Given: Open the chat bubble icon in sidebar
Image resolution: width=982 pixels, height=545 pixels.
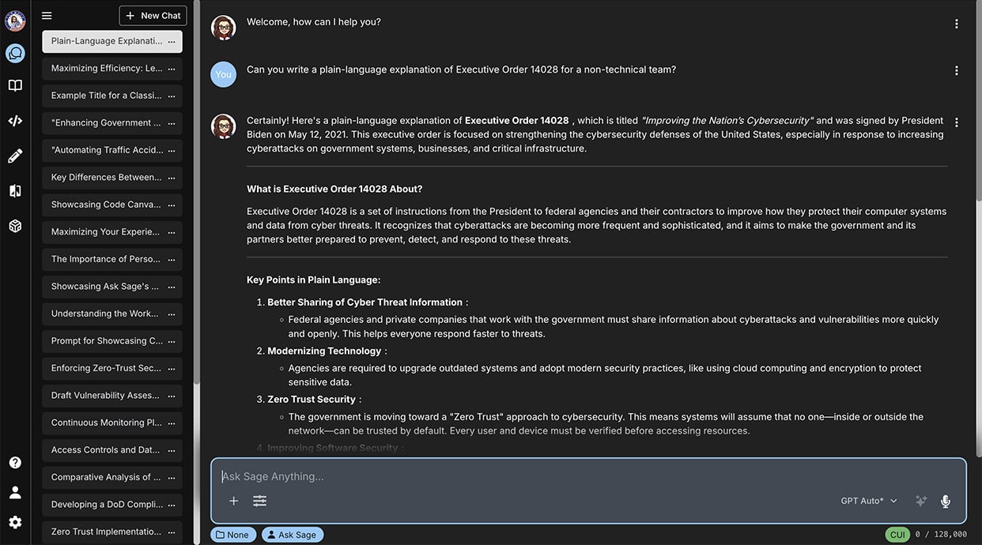Looking at the screenshot, I should point(15,53).
